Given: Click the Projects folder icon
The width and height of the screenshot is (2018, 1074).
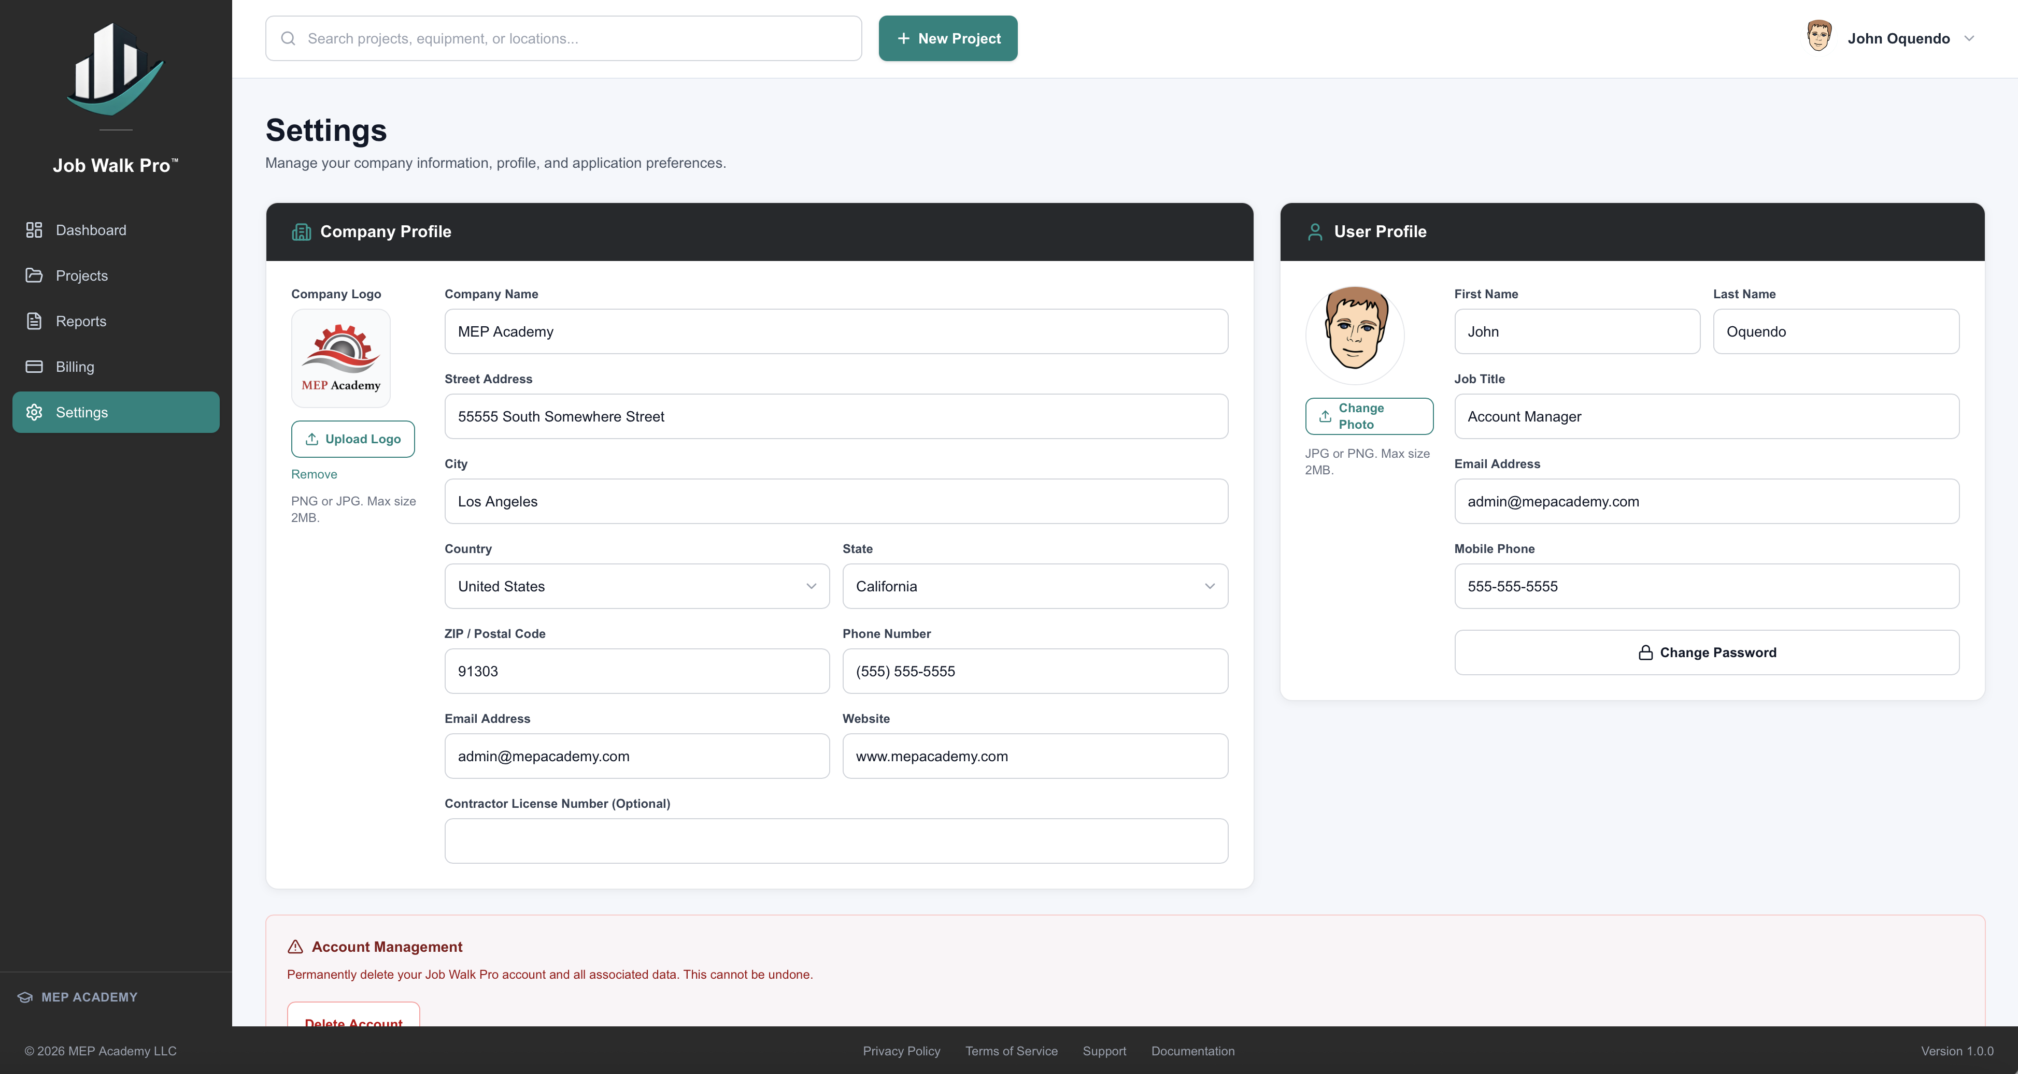Looking at the screenshot, I should click(x=34, y=275).
